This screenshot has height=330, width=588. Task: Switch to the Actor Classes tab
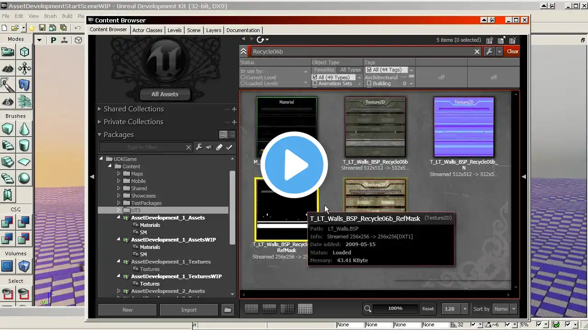[147, 30]
